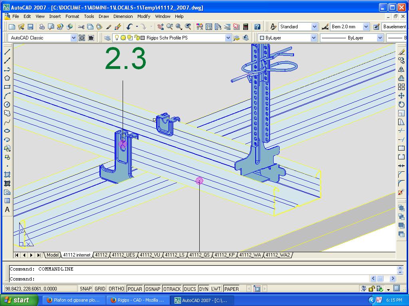Choose the Multiline Text tool
409x306 pixels.
[7, 210]
